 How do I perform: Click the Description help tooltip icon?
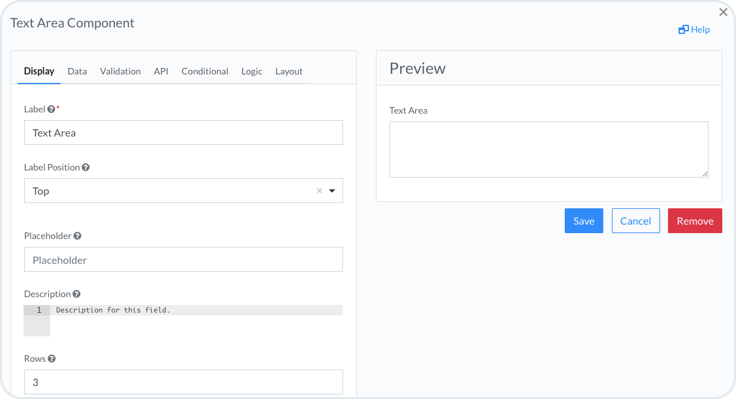click(76, 295)
